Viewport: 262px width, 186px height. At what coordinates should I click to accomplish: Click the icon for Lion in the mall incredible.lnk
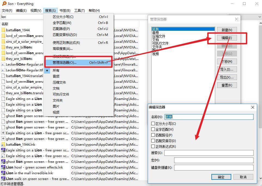3,173
